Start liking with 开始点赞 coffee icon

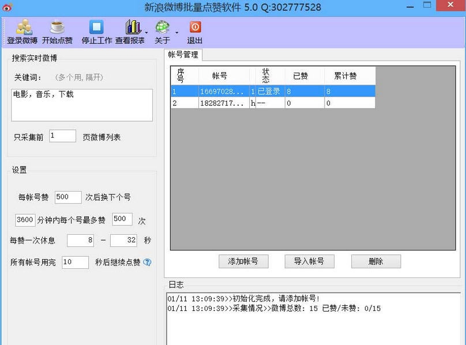point(57,28)
